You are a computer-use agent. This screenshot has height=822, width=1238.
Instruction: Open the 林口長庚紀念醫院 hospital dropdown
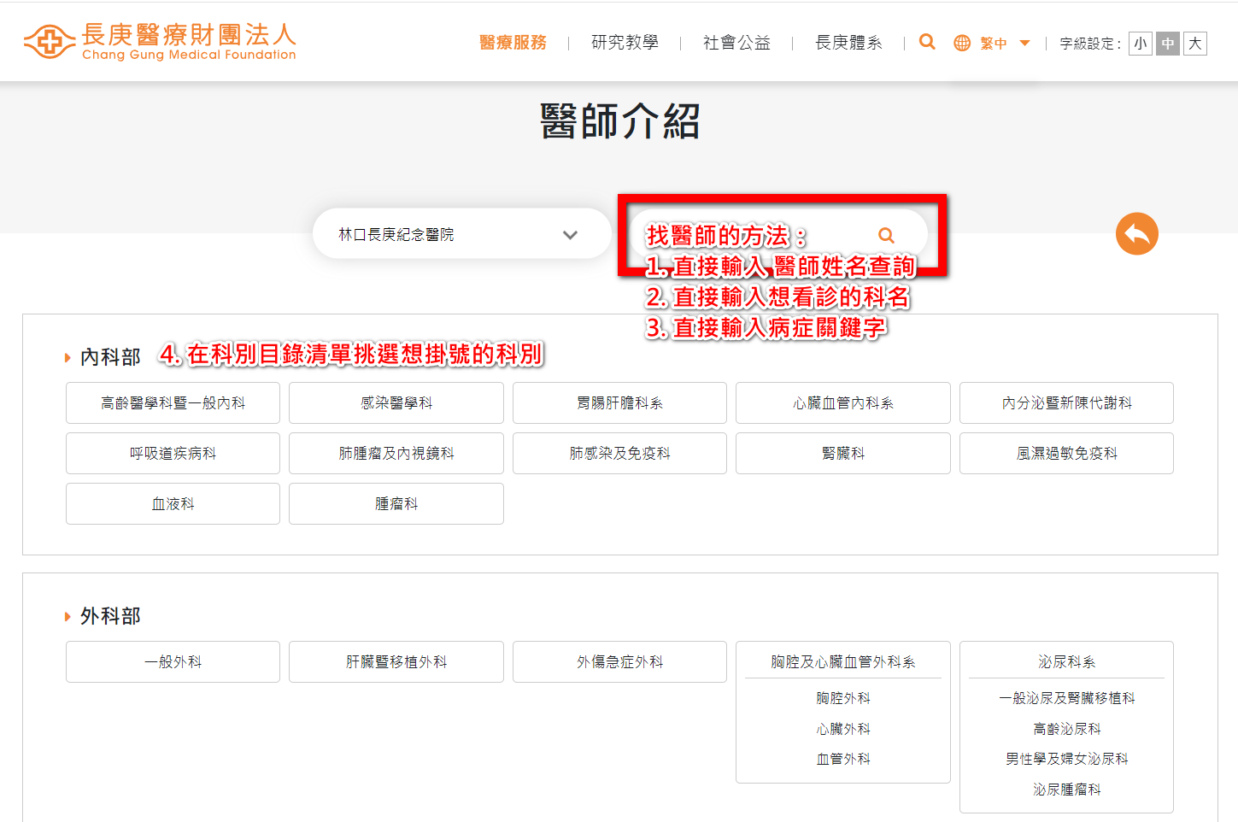pyautogui.click(x=461, y=234)
